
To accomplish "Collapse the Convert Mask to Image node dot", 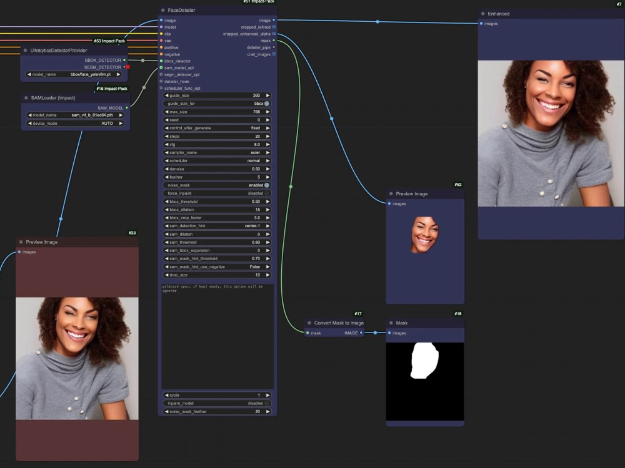I will click(x=309, y=323).
